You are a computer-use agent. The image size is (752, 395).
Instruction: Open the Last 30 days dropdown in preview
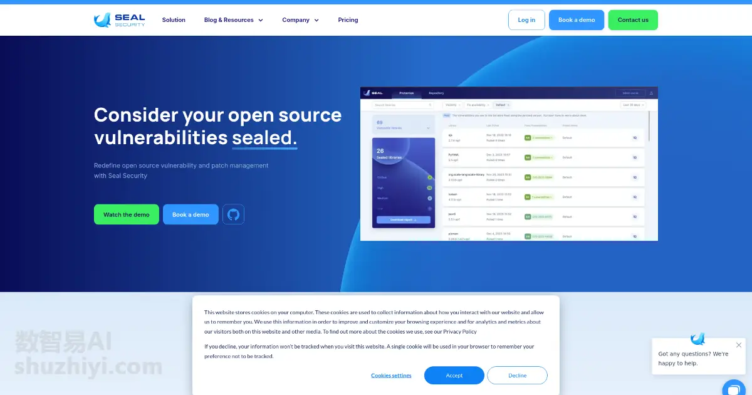point(633,105)
